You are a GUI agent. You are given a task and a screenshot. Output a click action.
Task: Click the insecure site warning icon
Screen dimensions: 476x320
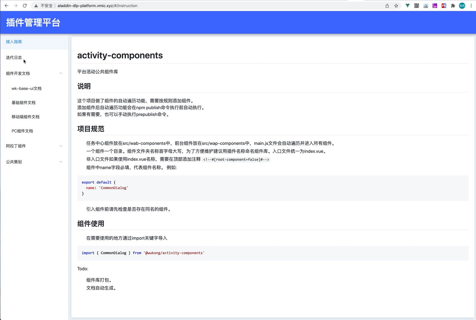click(x=36, y=6)
